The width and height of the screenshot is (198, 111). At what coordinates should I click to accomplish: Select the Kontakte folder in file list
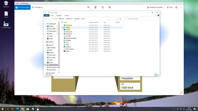pyautogui.click(x=68, y=40)
